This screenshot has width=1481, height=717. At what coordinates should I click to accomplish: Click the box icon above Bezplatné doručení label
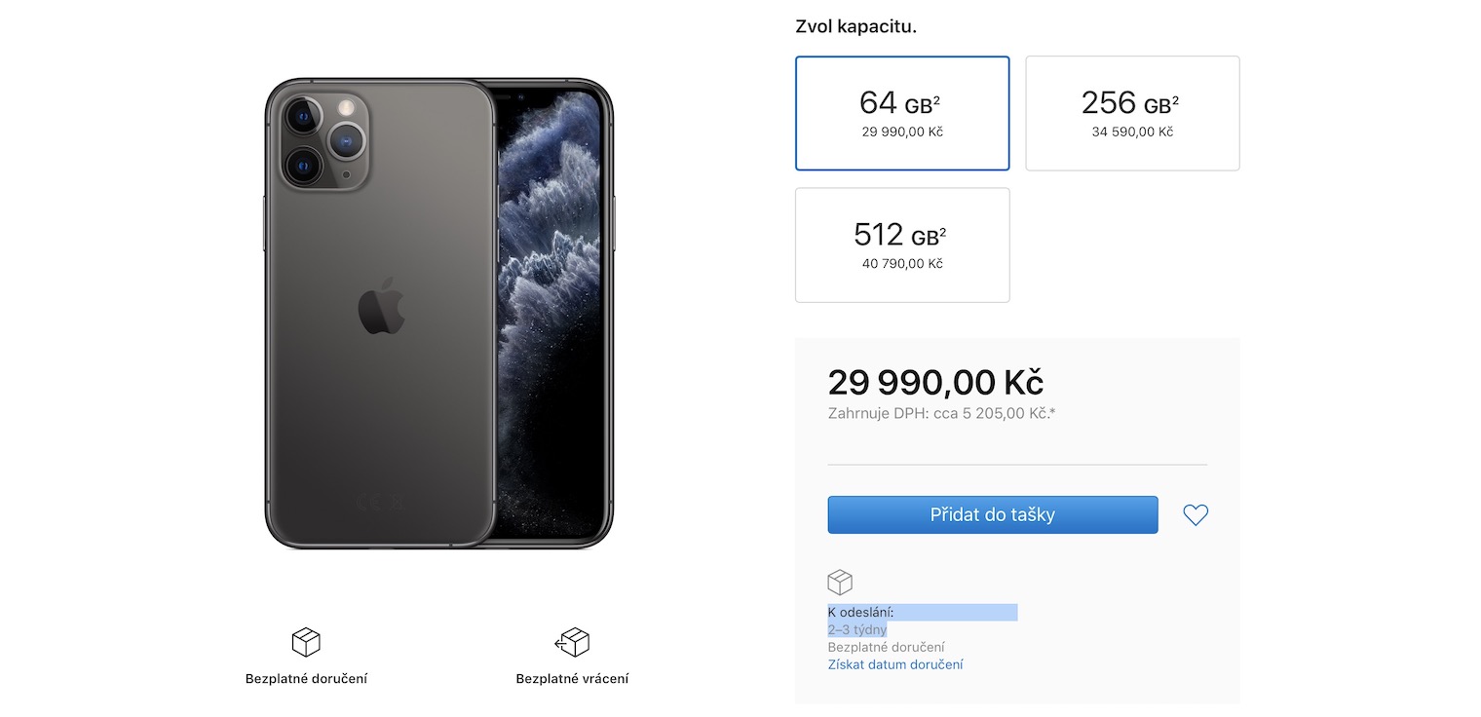306,642
